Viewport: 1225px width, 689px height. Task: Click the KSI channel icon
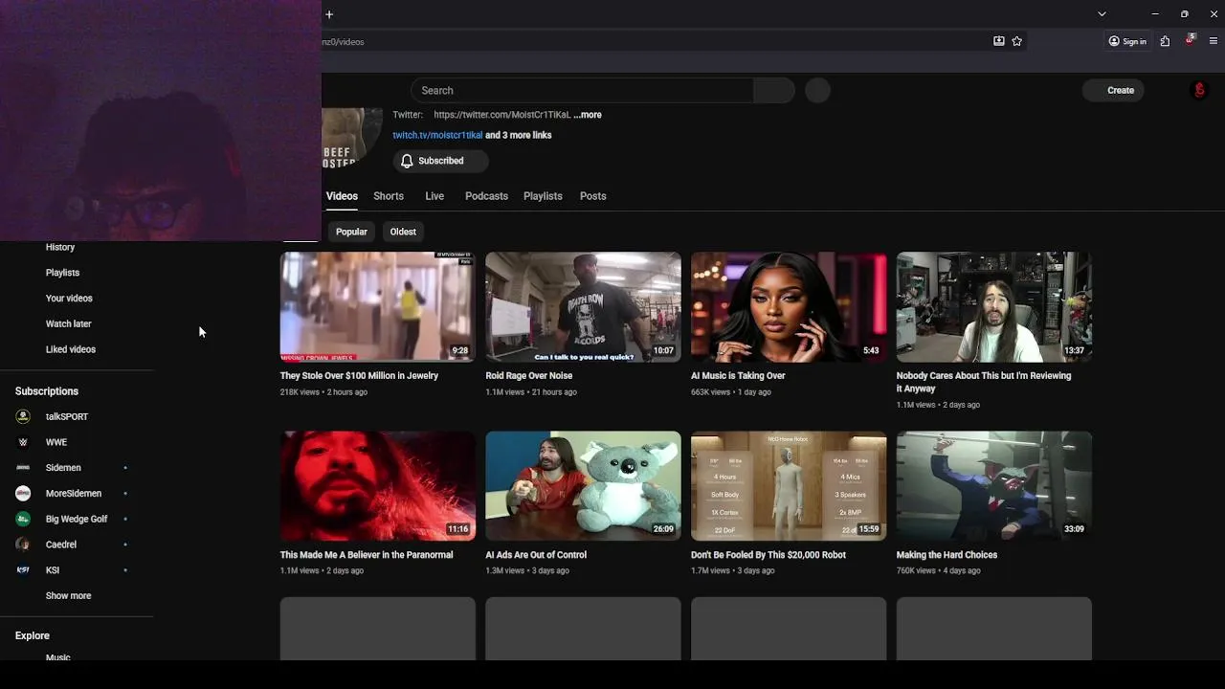click(23, 570)
